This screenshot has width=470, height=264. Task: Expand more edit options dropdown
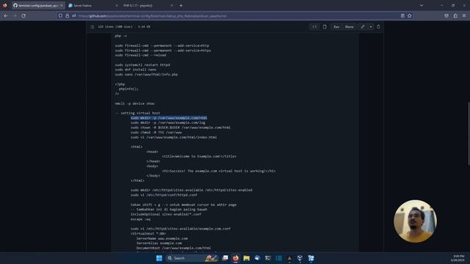pyautogui.click(x=371, y=26)
